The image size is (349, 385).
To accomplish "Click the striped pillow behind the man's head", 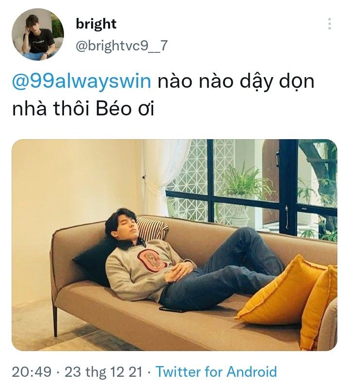I will 152,229.
